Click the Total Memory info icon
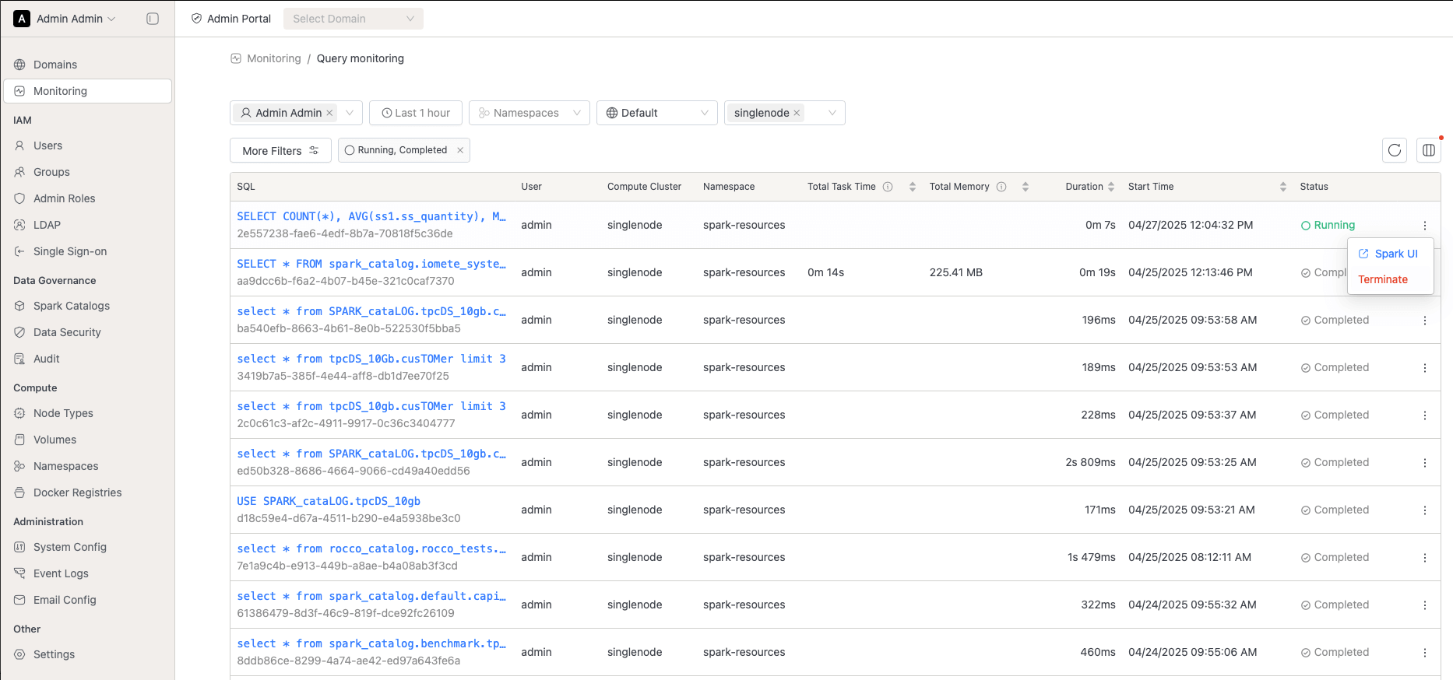 [x=1001, y=187]
